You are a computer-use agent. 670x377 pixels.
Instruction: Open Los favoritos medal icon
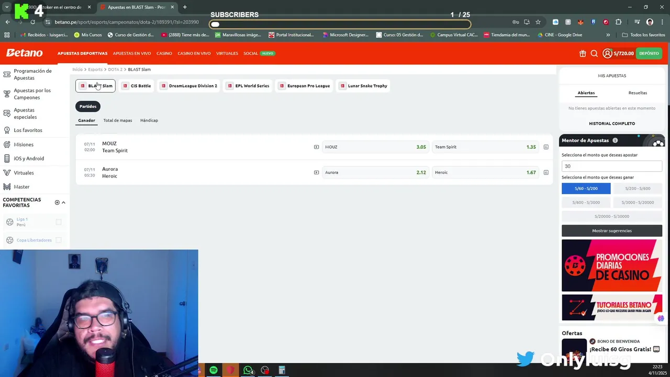[x=7, y=130]
